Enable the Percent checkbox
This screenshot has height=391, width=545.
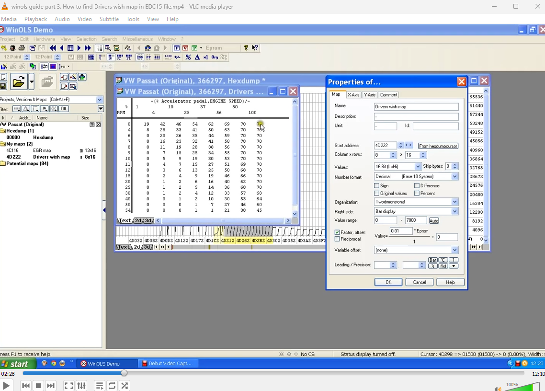coord(417,194)
